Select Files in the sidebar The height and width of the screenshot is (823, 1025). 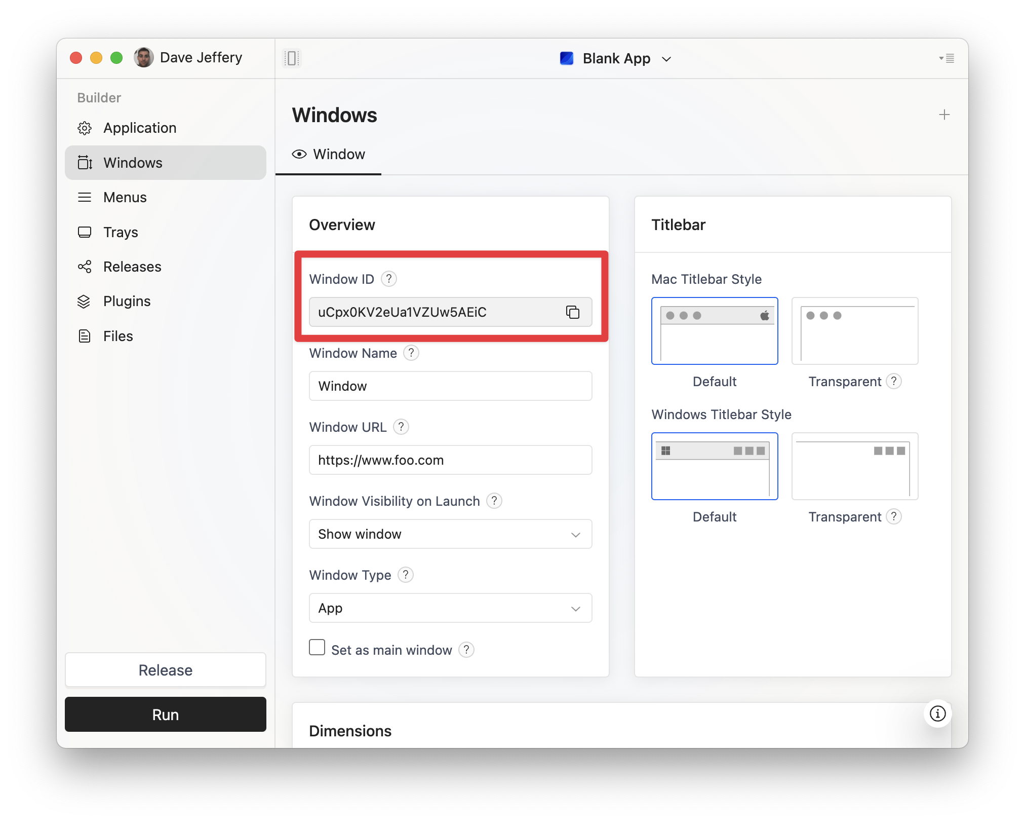point(117,335)
